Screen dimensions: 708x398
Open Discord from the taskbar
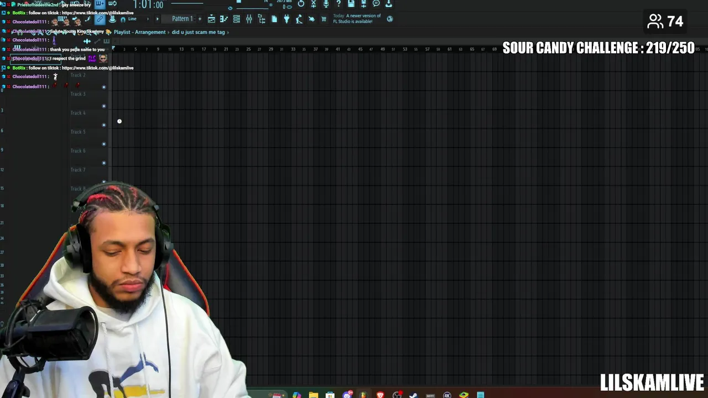click(347, 395)
